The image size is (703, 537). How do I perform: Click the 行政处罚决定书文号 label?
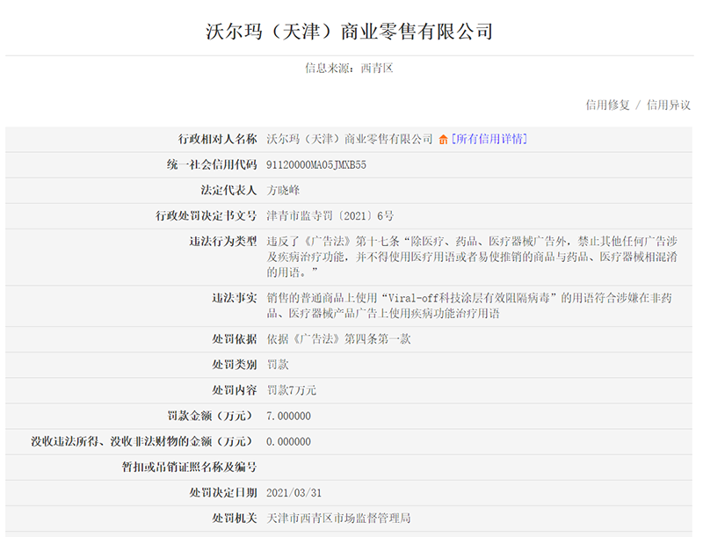tap(207, 216)
